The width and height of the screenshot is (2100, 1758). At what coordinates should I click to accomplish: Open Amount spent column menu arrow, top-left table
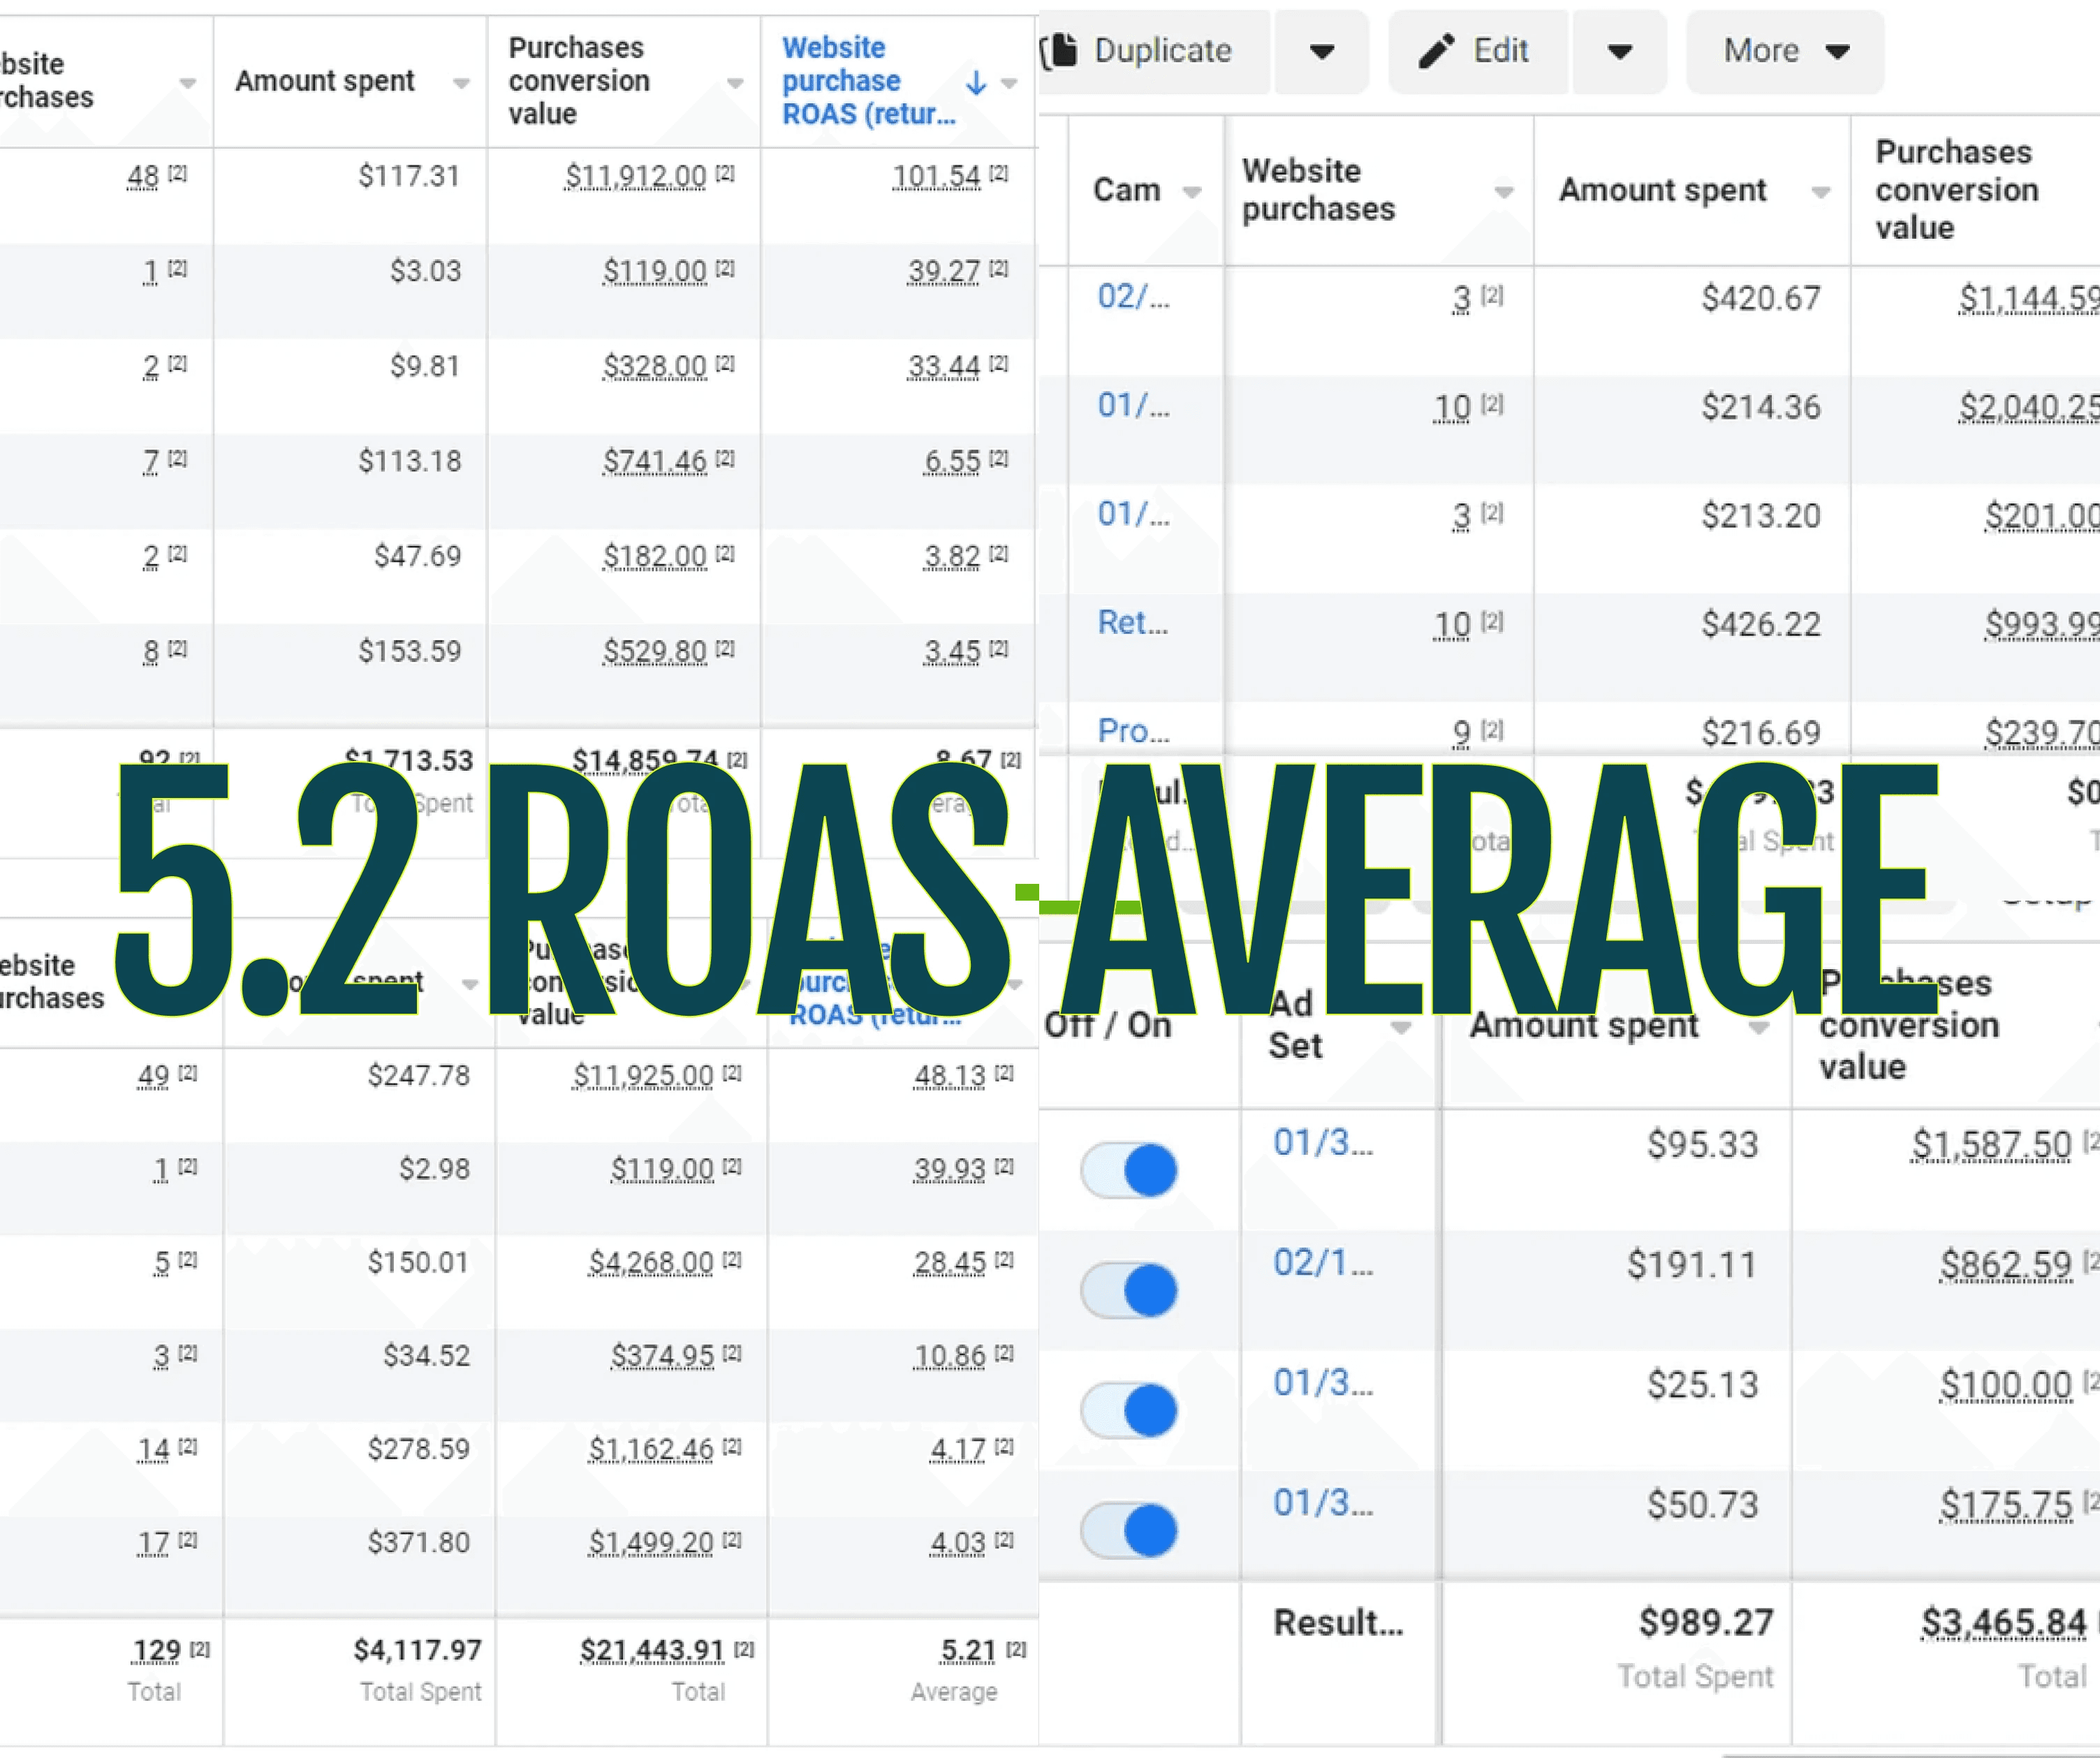[x=461, y=83]
